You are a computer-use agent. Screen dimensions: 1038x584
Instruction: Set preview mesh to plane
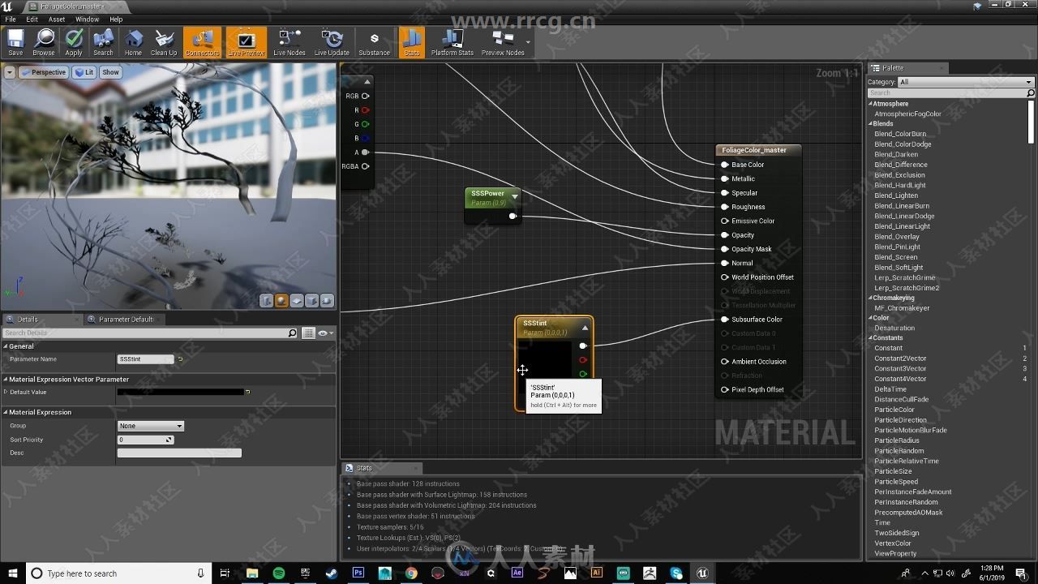297,301
